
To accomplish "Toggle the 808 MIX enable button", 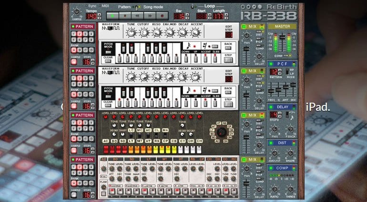I will pos(244,115).
